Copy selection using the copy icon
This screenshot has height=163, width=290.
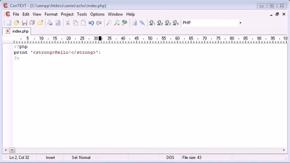(x=76, y=23)
